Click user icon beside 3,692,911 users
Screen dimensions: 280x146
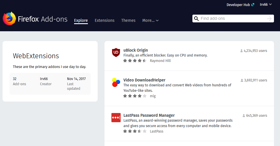tap(242, 80)
